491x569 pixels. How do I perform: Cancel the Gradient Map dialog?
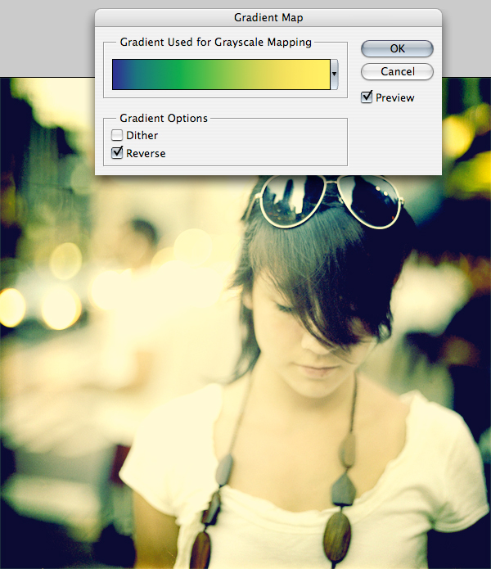point(397,71)
